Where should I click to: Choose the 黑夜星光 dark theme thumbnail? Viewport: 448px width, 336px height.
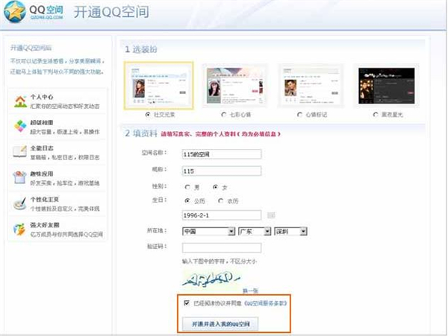click(x=386, y=86)
